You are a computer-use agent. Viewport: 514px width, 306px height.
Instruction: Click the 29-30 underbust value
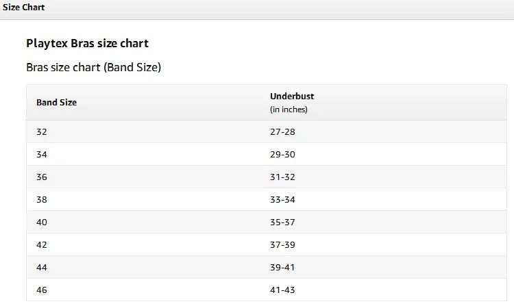(x=282, y=154)
